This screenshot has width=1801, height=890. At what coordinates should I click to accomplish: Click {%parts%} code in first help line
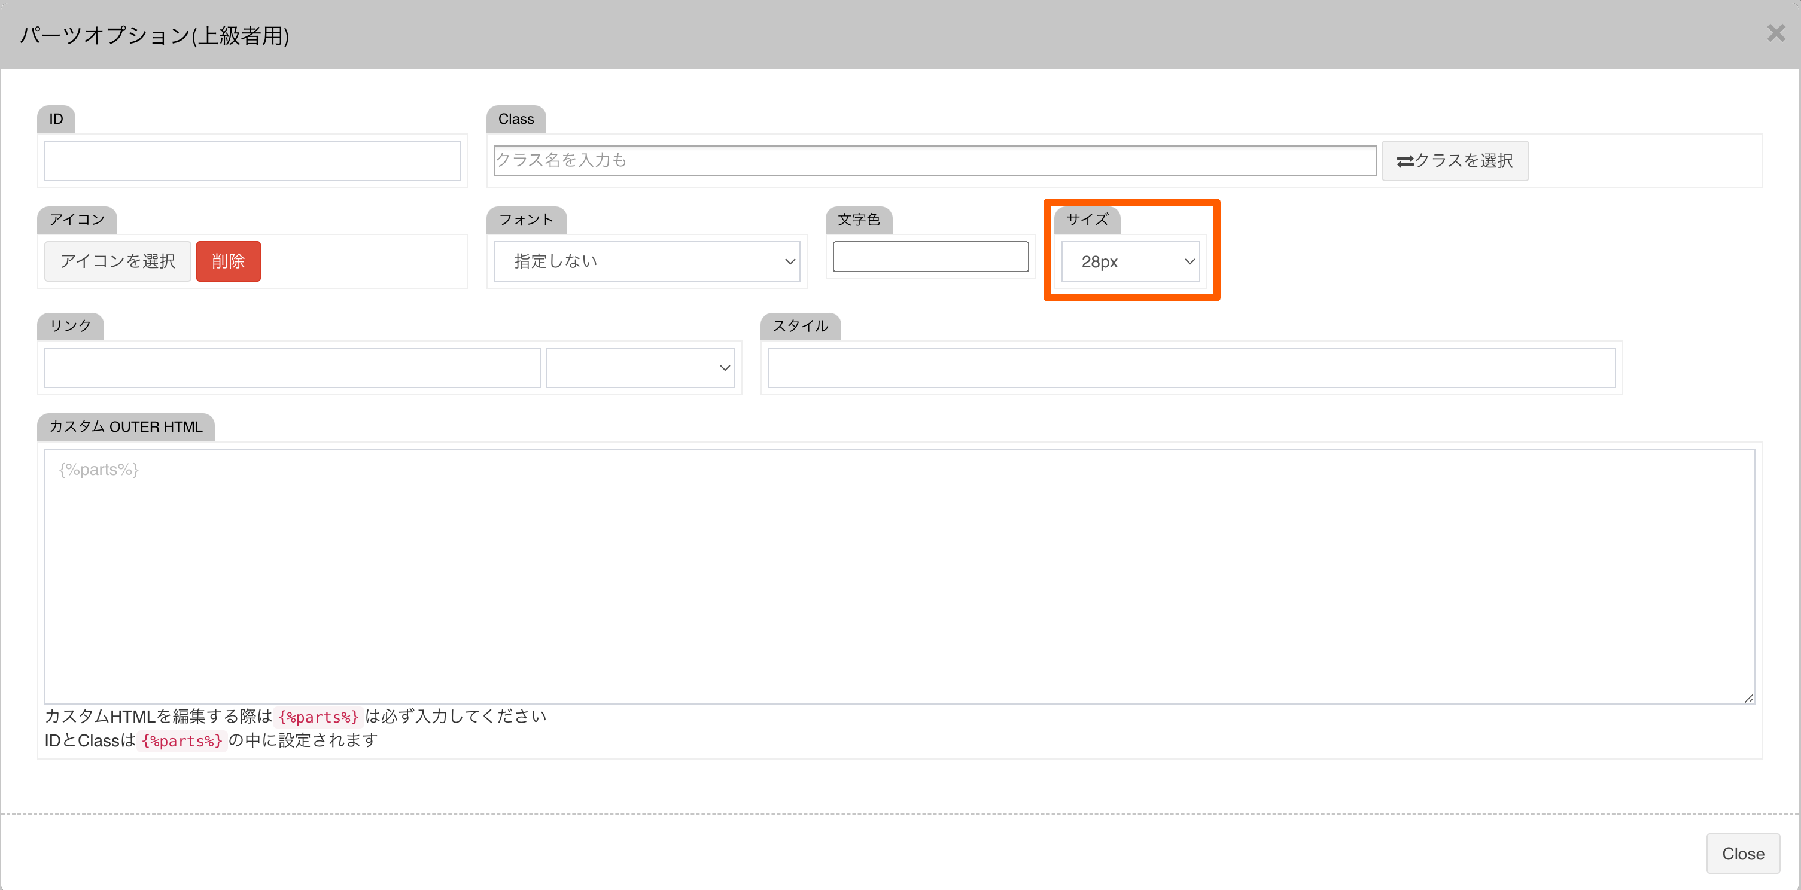coord(319,717)
